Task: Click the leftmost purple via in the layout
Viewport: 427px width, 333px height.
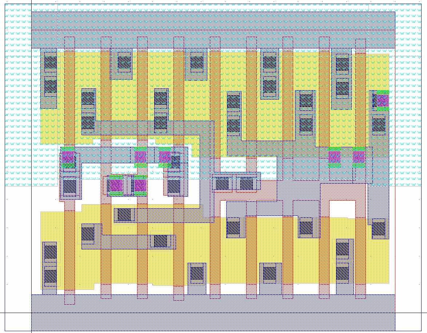Action: (x=68, y=157)
